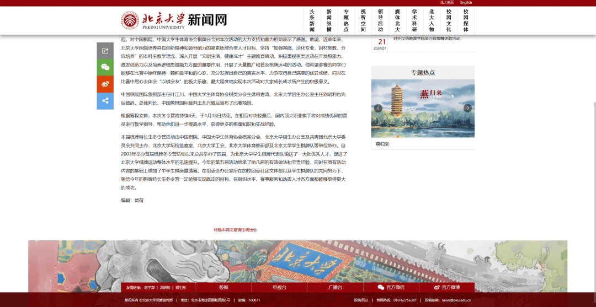Open 官方微博 footer button
596x307 pixels.
447,287
